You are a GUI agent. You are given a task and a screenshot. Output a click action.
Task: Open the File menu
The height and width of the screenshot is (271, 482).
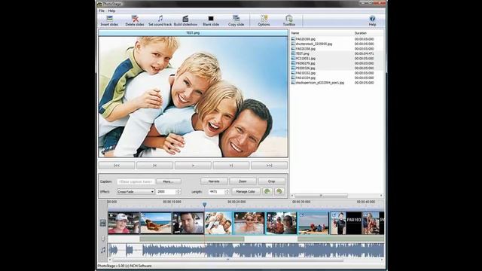tap(102, 11)
